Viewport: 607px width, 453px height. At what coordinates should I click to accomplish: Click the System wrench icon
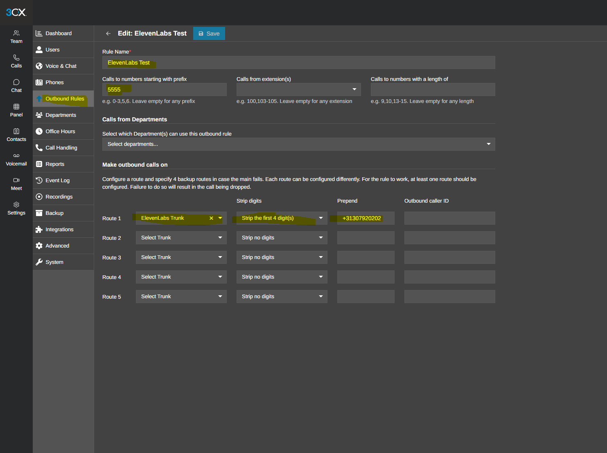[39, 262]
